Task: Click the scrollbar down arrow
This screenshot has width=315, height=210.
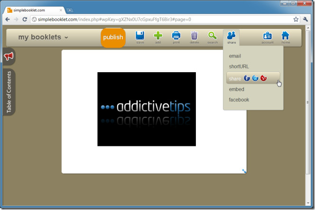Action: point(308,203)
